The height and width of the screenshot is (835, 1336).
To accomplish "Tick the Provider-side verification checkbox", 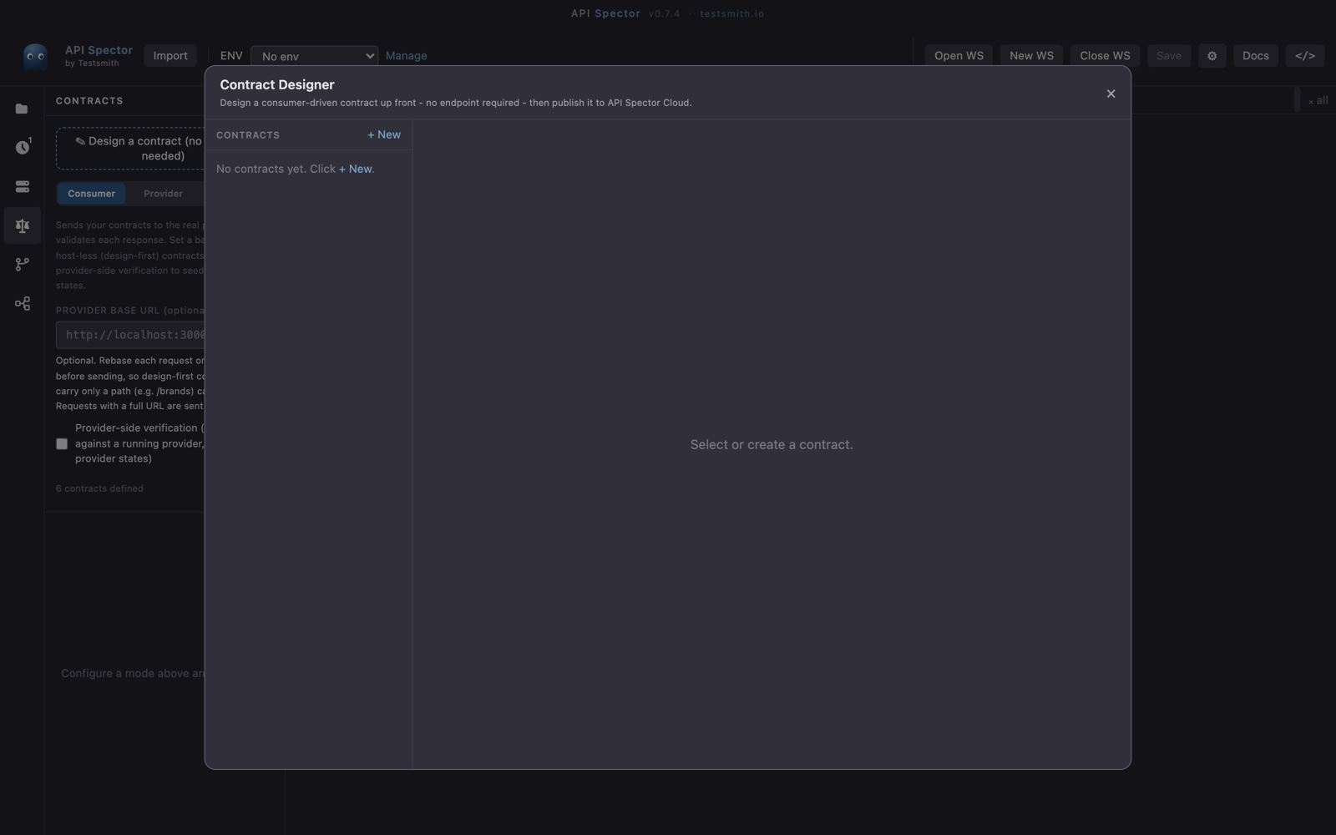I will 62,444.
